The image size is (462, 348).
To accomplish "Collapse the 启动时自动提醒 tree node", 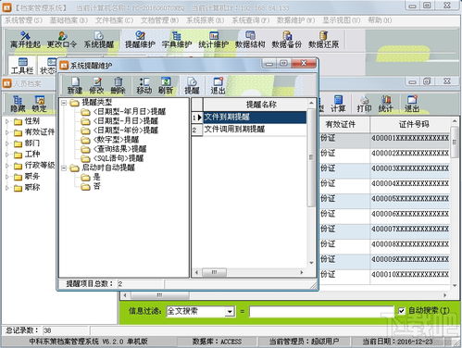I will point(64,168).
